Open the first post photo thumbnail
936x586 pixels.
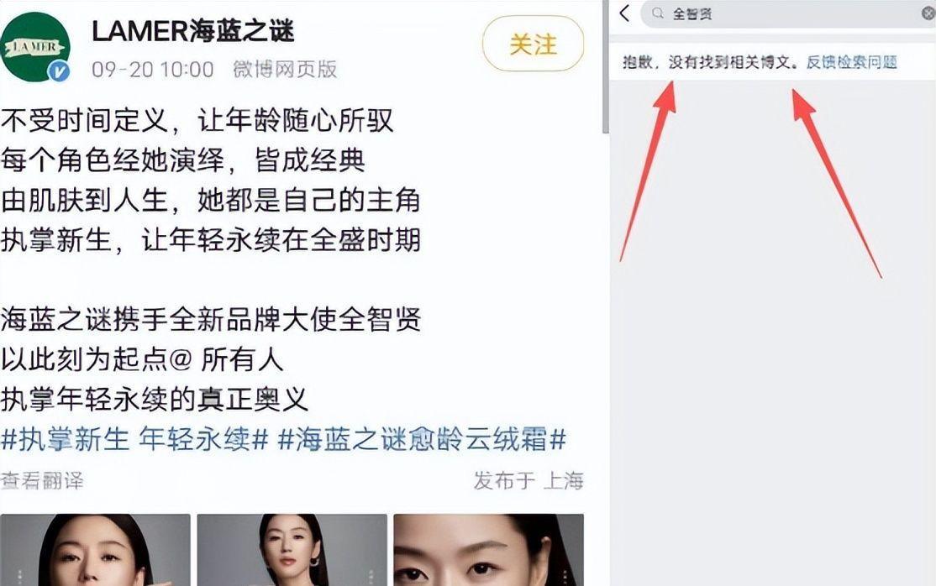click(95, 550)
